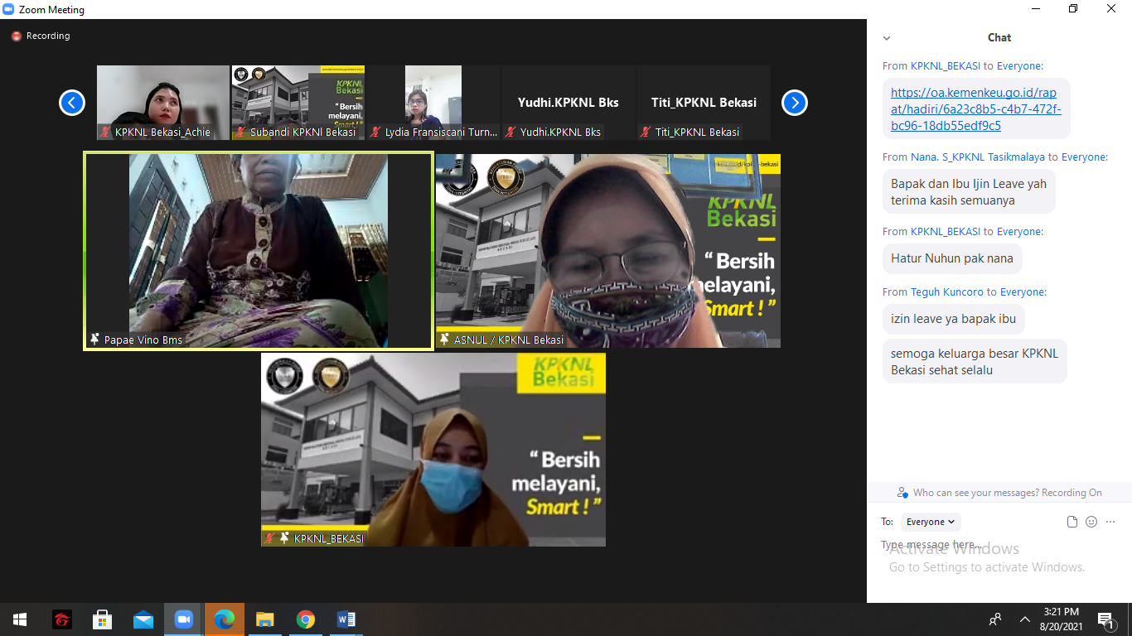Click the file attachment icon in chat

[x=1072, y=522]
